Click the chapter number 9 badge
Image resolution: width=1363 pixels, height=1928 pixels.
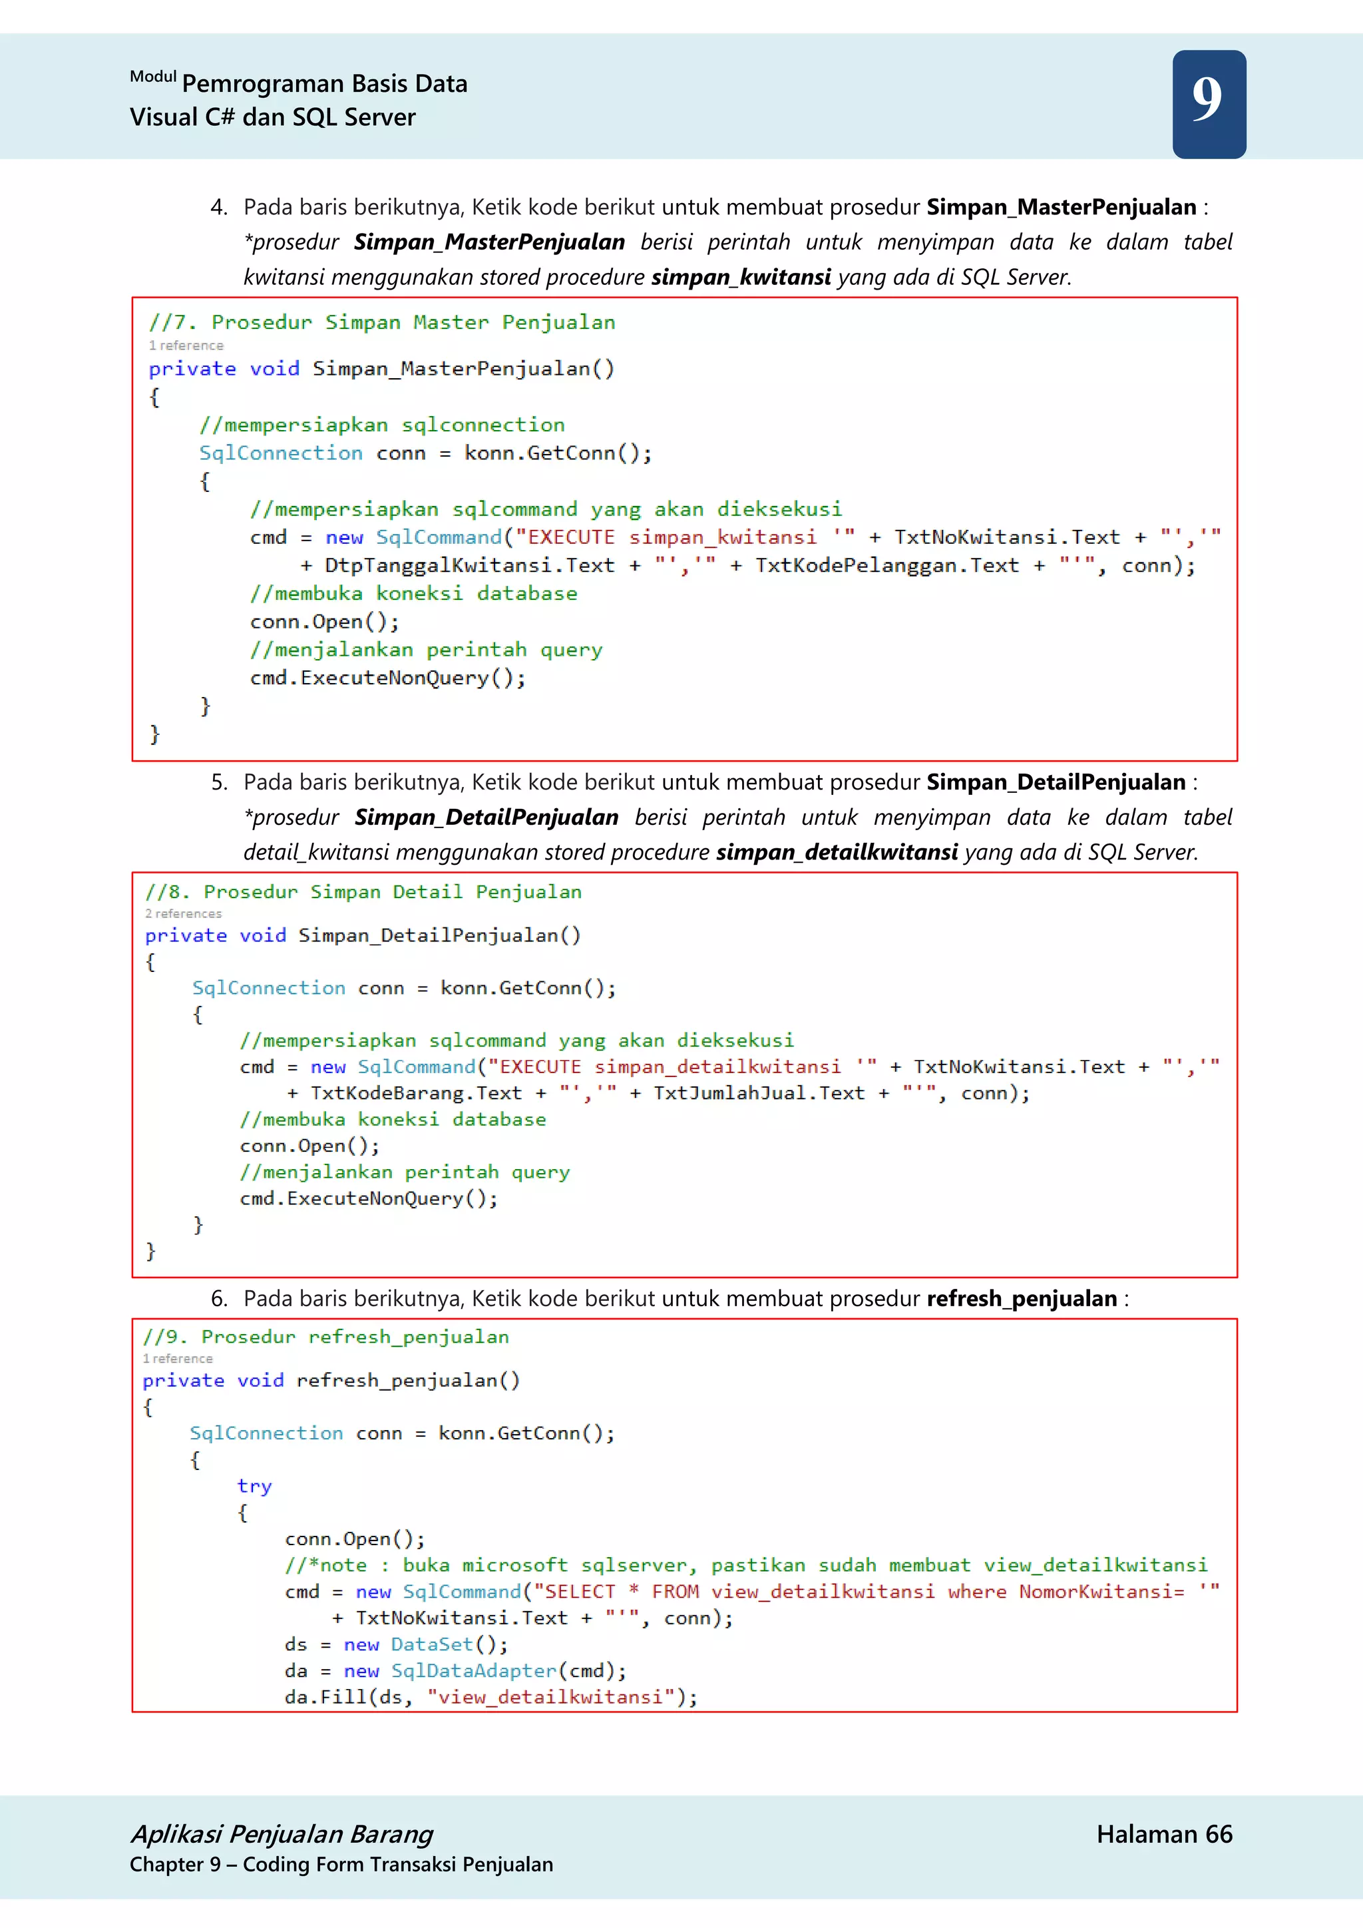[x=1209, y=104]
